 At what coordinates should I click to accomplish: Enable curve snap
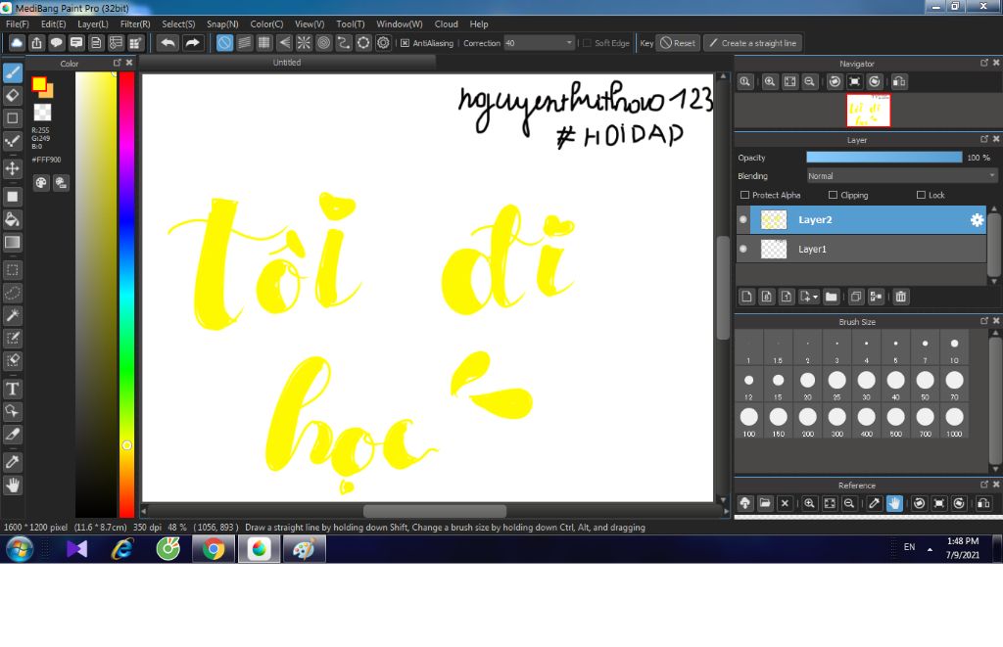[344, 43]
